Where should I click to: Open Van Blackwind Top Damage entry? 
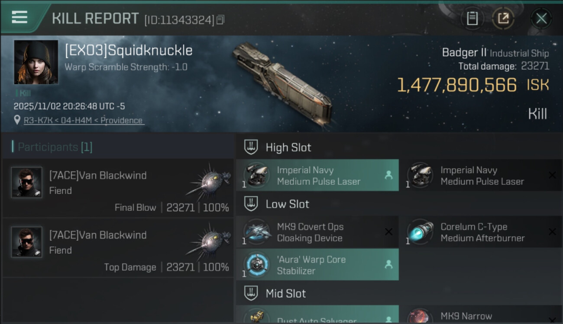click(118, 248)
